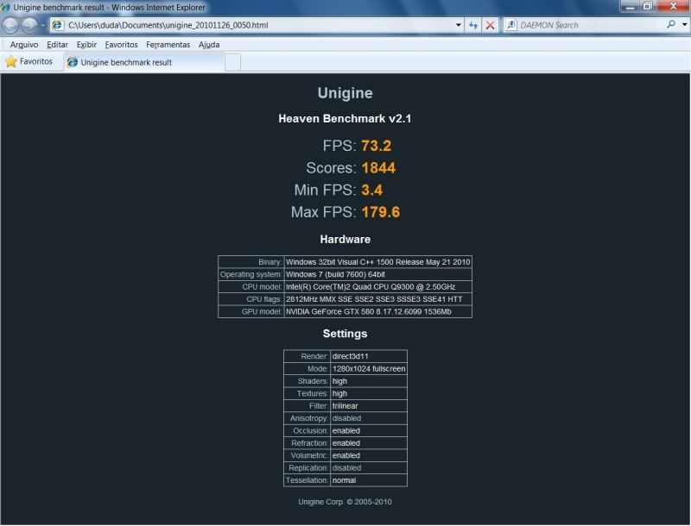Open the Arquivo menu
691x526 pixels.
point(24,44)
